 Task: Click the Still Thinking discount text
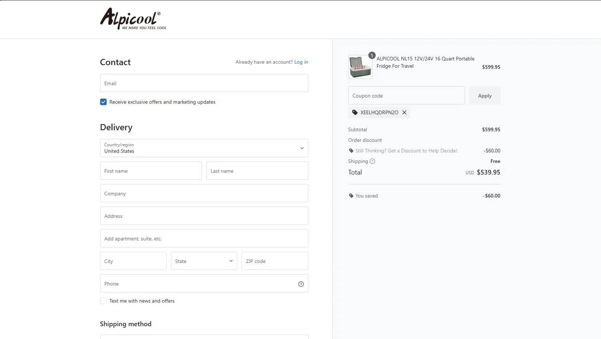pyautogui.click(x=406, y=151)
